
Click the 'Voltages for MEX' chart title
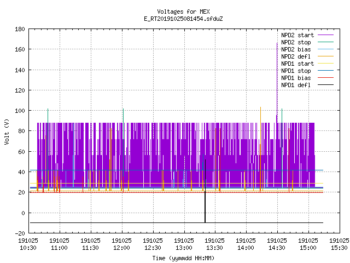(x=183, y=12)
